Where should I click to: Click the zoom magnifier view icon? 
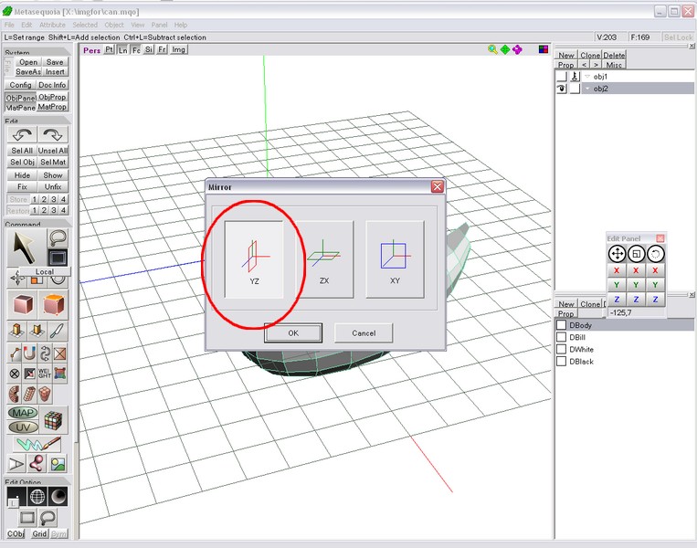[x=493, y=50]
